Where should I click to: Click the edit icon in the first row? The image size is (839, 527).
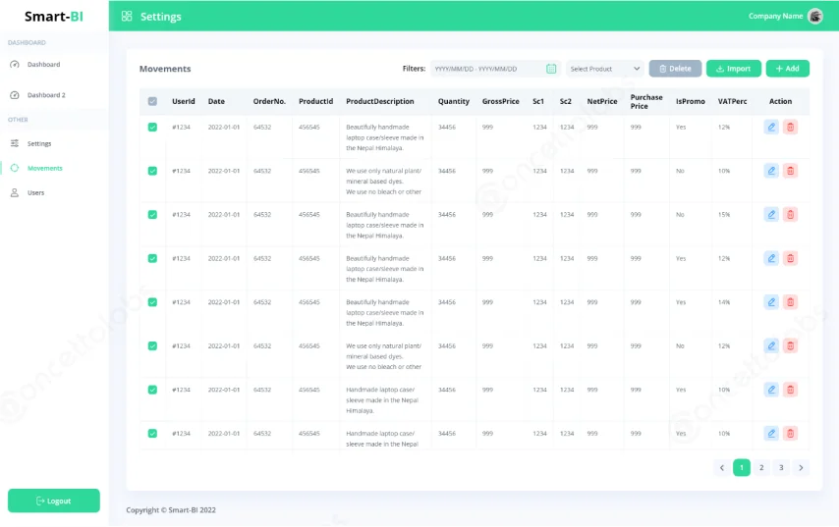(771, 127)
